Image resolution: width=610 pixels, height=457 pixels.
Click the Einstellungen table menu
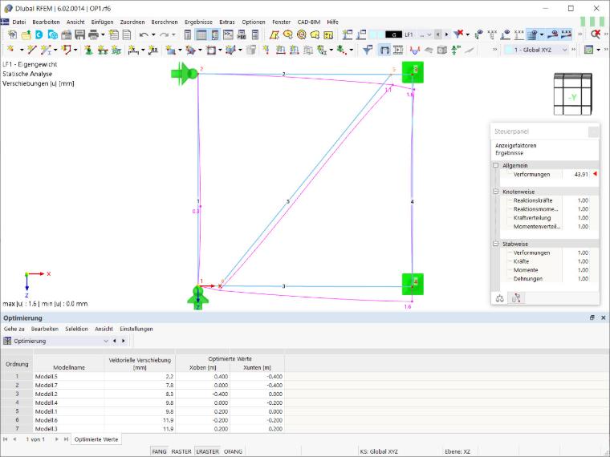click(x=136, y=329)
